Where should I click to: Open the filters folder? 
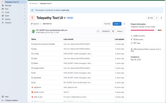(36, 63)
